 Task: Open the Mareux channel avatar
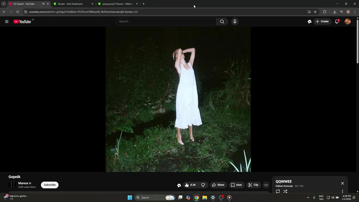pos(12,185)
